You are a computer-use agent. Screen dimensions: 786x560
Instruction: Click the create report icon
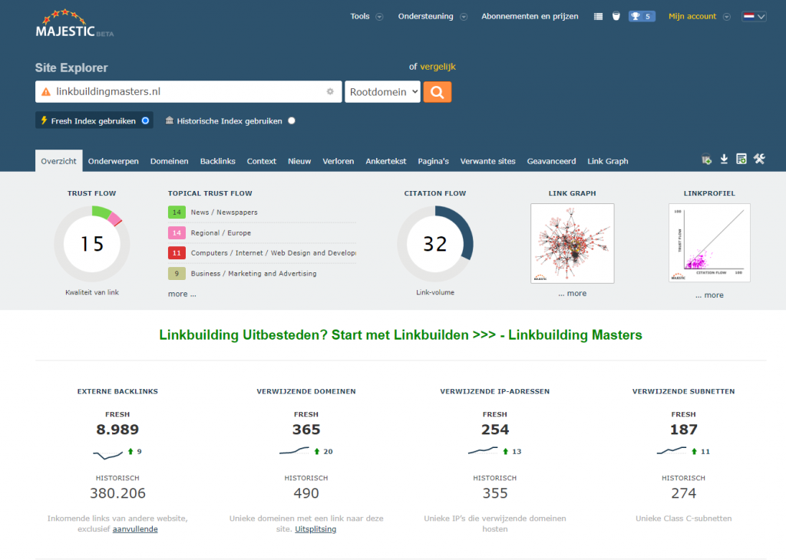coord(741,160)
